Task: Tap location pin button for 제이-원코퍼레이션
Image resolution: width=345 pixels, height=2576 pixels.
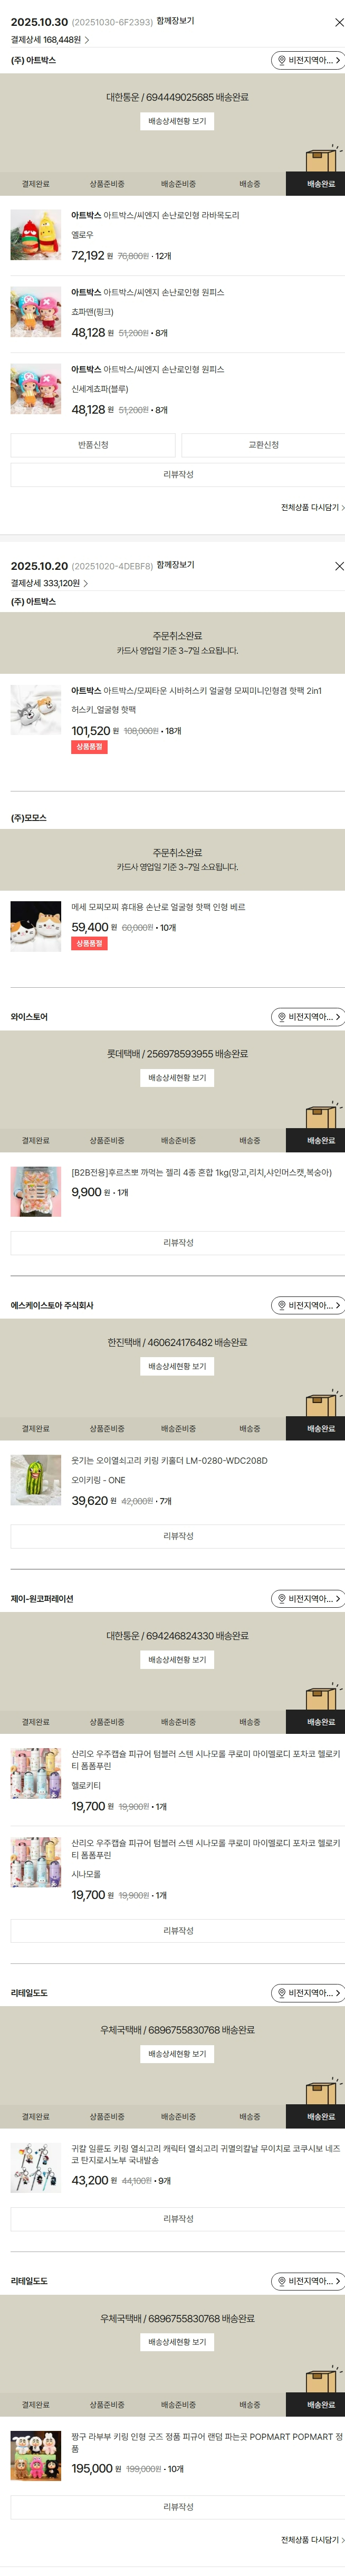Action: (308, 1599)
